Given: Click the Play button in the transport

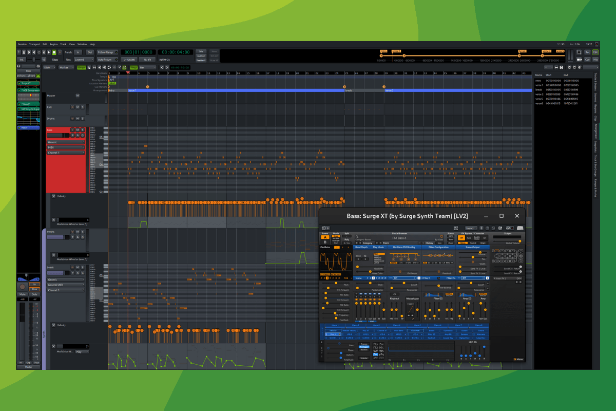Looking at the screenshot, I should tap(49, 52).
